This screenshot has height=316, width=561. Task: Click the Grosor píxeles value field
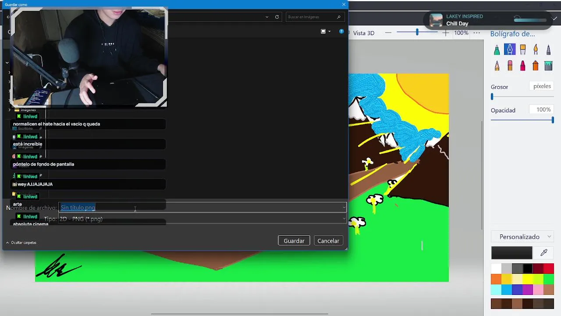point(542,86)
